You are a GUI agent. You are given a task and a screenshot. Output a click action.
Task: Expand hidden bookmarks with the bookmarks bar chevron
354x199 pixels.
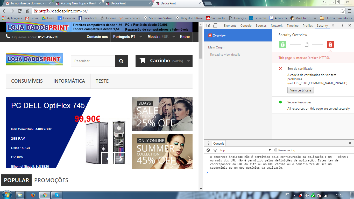[315, 18]
